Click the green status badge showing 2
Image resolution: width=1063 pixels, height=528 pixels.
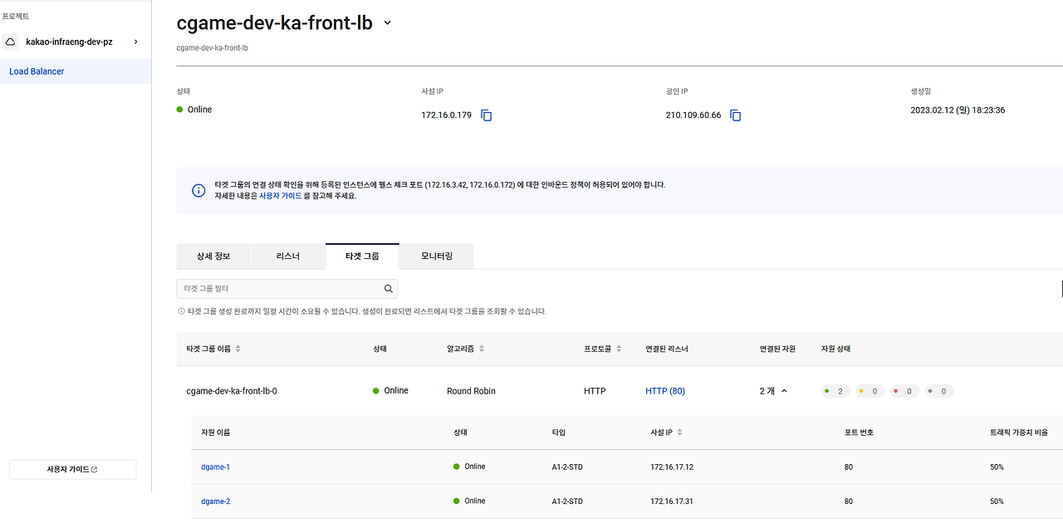click(835, 390)
